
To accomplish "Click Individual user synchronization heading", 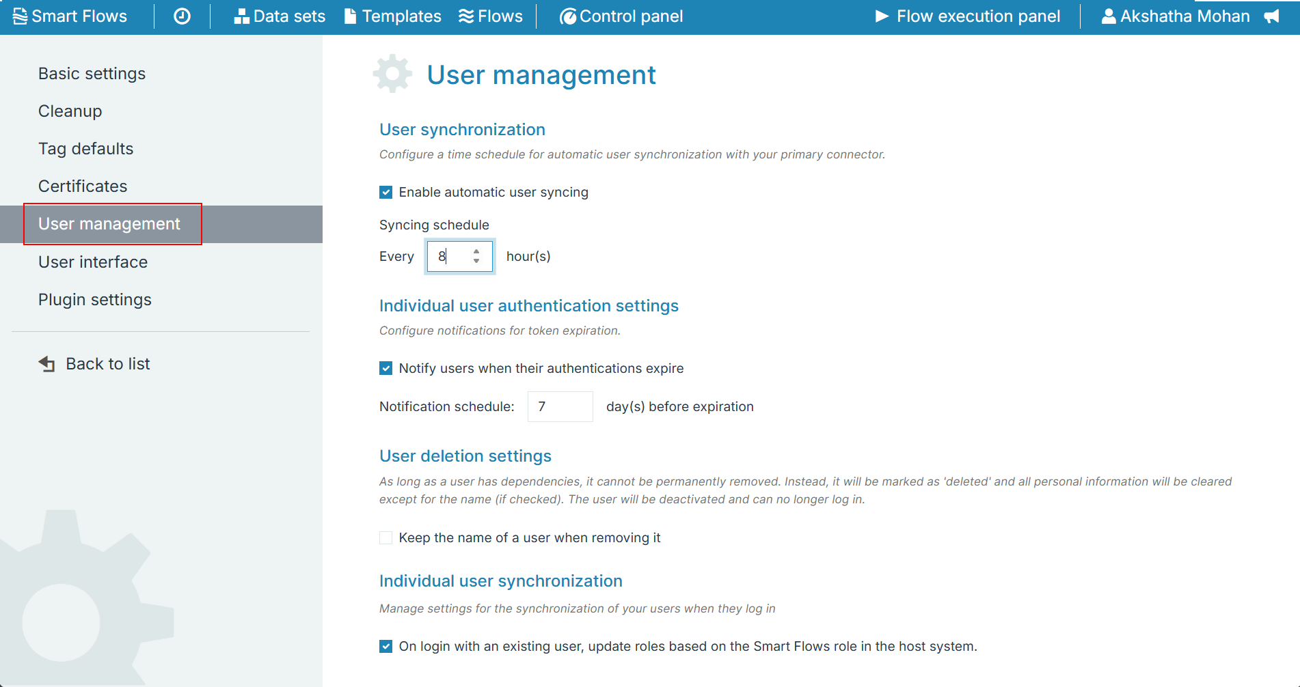I will click(501, 581).
